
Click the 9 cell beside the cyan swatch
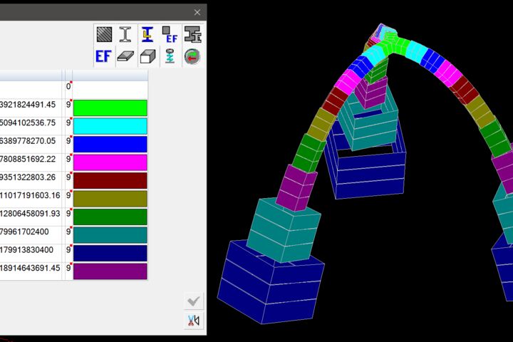click(68, 126)
